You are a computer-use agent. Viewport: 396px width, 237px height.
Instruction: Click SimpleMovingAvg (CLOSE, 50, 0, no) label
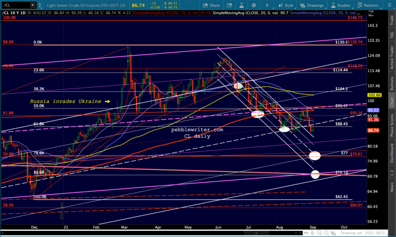323,13
